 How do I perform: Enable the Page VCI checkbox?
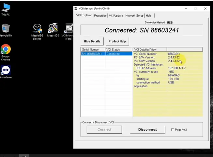[x=173, y=130]
